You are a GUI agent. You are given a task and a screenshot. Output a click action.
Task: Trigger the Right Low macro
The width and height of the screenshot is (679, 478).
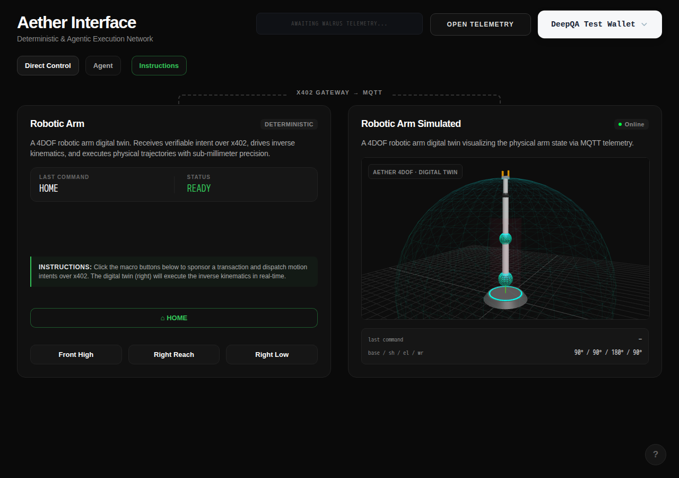click(x=272, y=355)
